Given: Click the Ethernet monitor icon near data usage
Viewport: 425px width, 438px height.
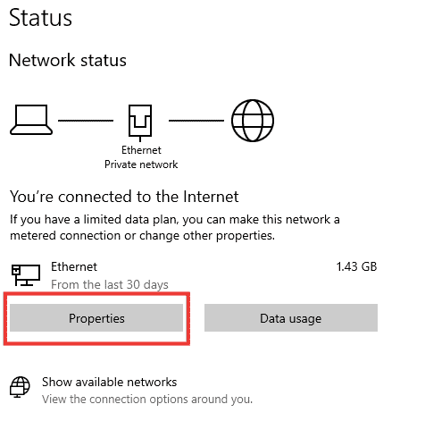Looking at the screenshot, I should [26, 274].
